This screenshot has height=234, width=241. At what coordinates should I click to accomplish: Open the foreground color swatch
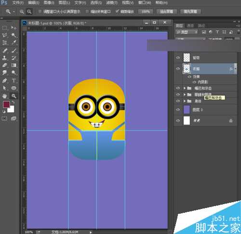pyautogui.click(x=6, y=104)
